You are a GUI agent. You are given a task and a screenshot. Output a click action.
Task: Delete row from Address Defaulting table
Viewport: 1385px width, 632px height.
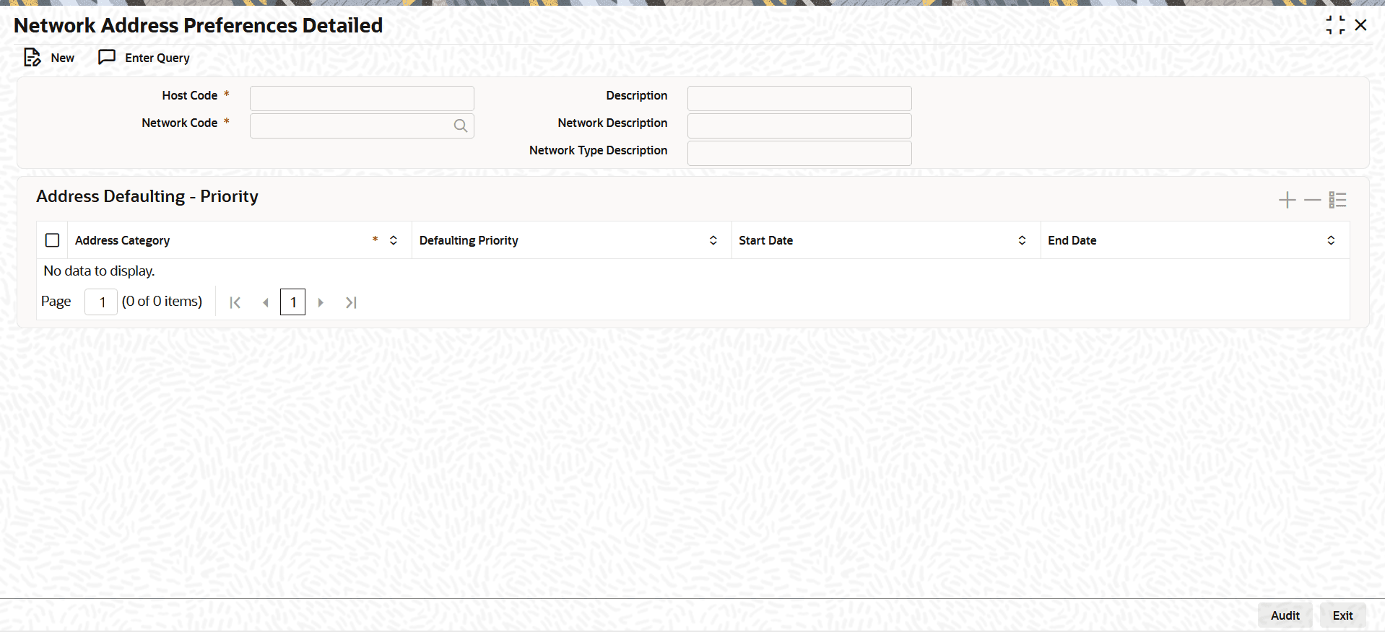click(x=1312, y=200)
